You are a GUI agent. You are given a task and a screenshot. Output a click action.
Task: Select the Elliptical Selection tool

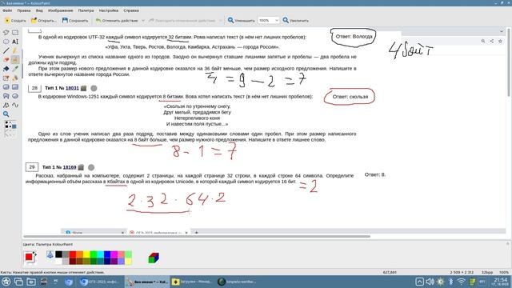pyautogui.click(x=6, y=42)
